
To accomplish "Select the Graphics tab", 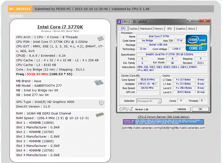I will tap(181, 29).
